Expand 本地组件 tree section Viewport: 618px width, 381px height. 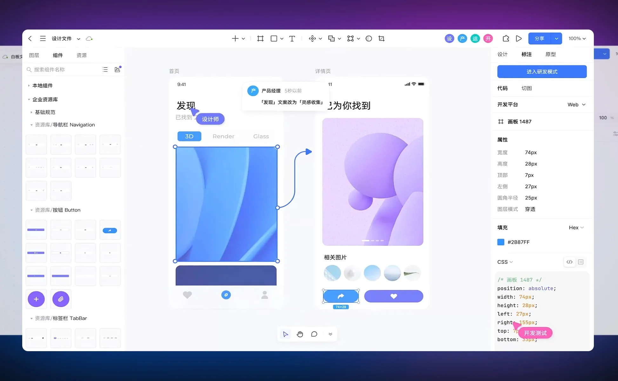pyautogui.click(x=29, y=85)
